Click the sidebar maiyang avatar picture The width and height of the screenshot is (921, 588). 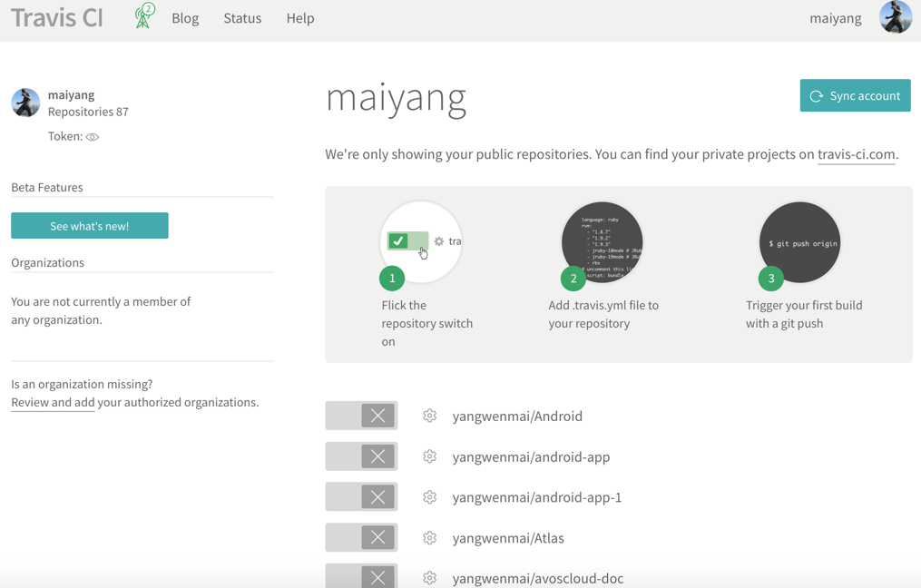(25, 103)
